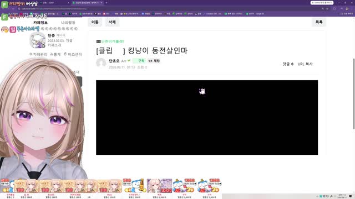Viewport: 355px width, 199px height.
Task: Click the white pill button in the title bar
Action: 322,3
